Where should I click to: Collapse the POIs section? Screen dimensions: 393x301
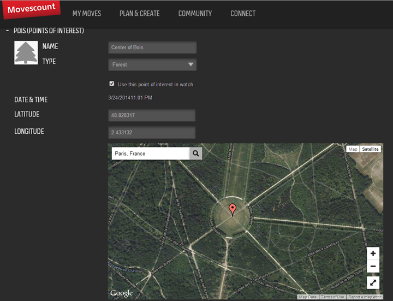(x=8, y=31)
